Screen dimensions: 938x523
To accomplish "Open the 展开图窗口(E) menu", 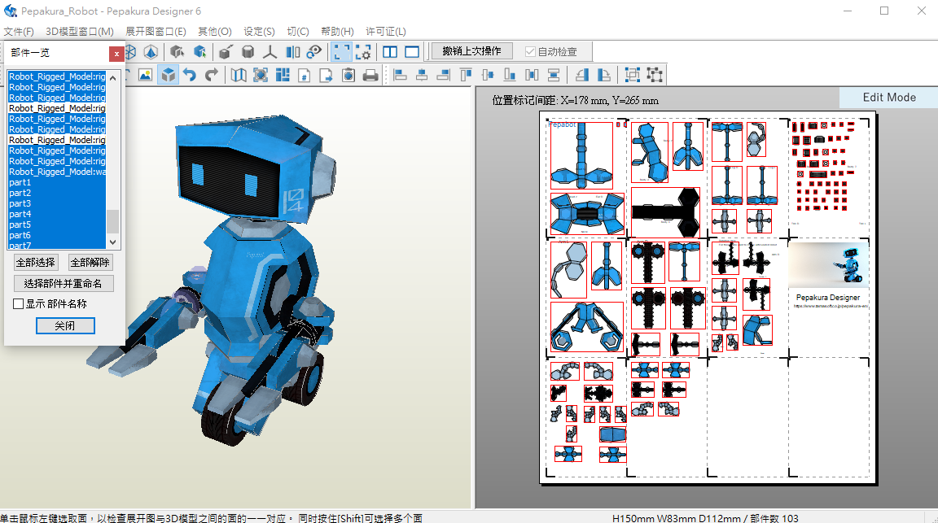I will point(156,31).
